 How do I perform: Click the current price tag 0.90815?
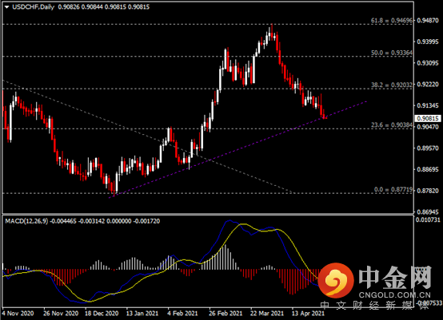pyautogui.click(x=428, y=118)
